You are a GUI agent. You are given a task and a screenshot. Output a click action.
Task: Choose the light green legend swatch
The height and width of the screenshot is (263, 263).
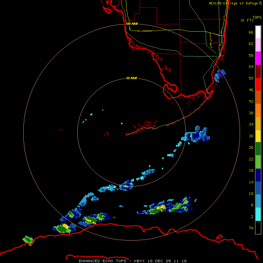pos(258,162)
